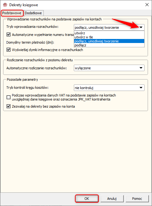Confirm settings with OK button
Screen dimensions: 152x206
[87, 199]
